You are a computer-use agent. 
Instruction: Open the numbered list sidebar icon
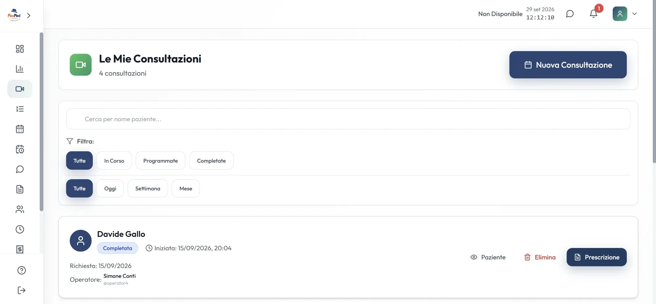(20, 109)
